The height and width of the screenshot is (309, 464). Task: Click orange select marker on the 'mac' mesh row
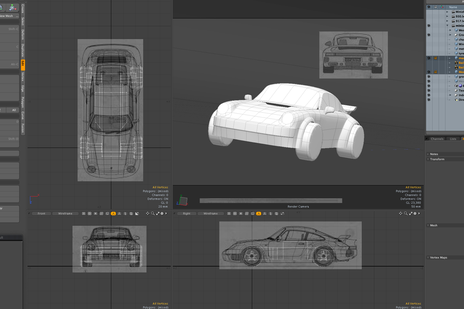(x=435, y=58)
